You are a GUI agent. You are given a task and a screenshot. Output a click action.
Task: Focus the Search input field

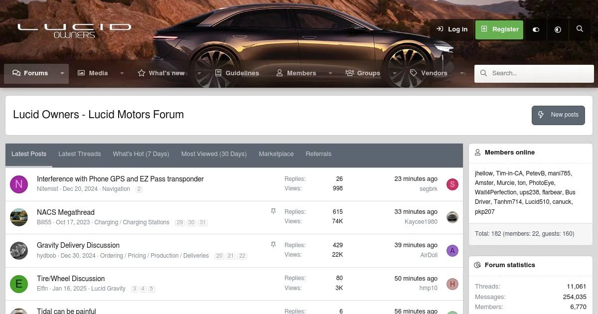pyautogui.click(x=534, y=73)
